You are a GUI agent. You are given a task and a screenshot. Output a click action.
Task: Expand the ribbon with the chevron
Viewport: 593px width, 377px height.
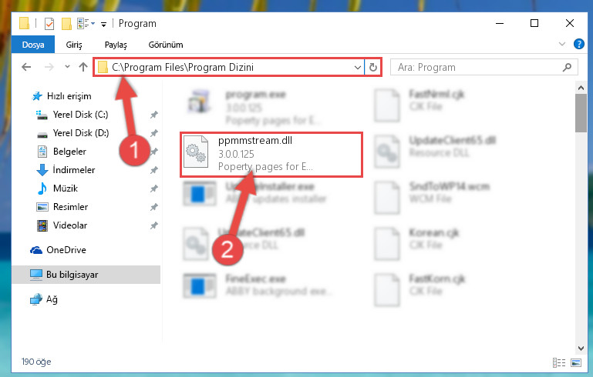coord(562,44)
